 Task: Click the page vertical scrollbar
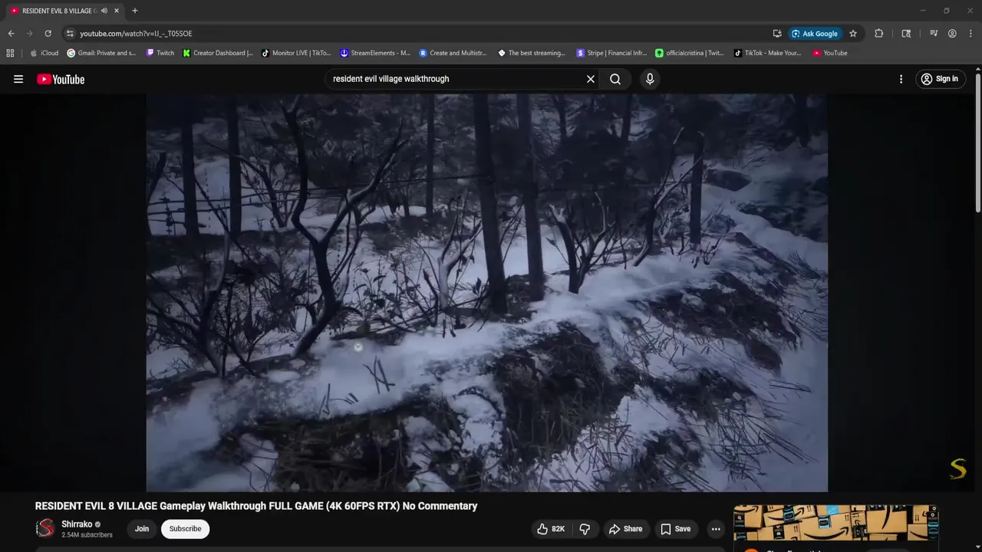[977, 142]
